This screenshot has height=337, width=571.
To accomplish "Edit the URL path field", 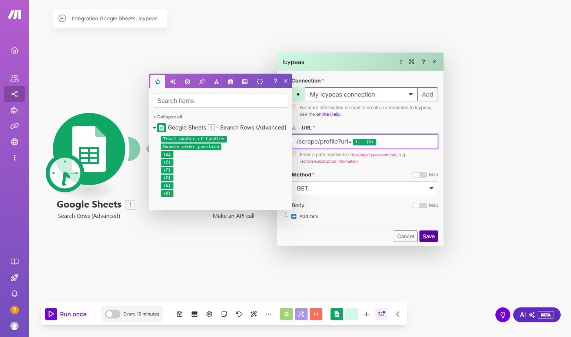I will [365, 142].
